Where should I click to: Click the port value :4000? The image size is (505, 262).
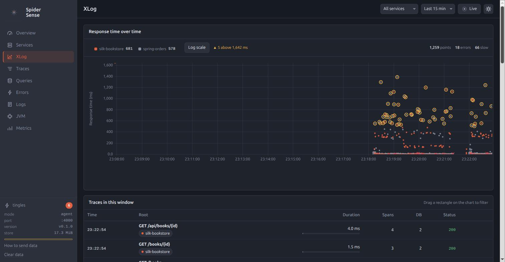point(66,220)
